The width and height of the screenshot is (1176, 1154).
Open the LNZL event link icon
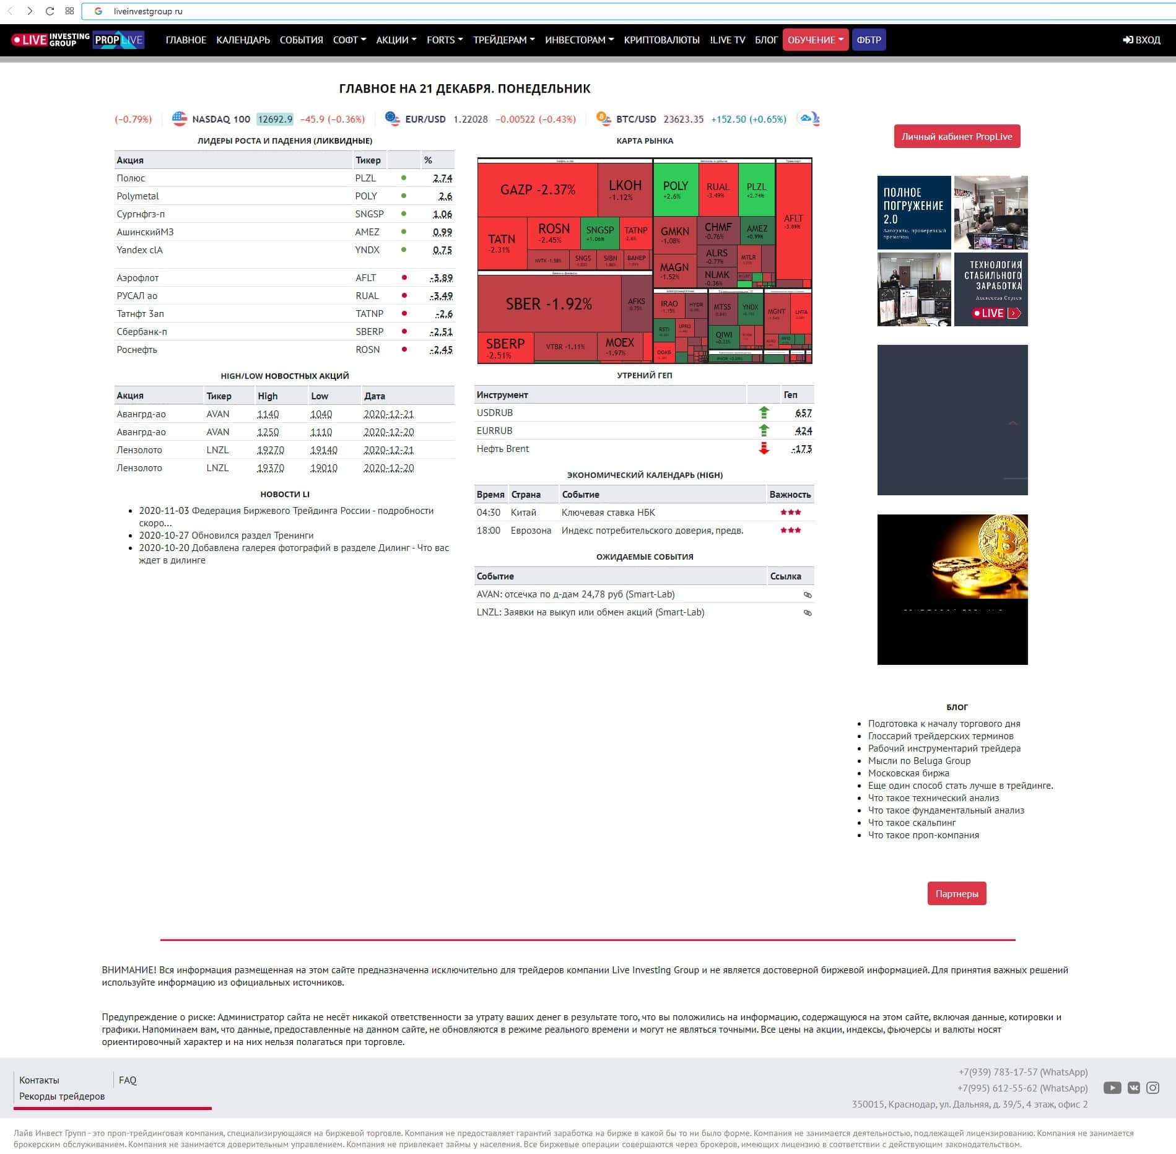(808, 612)
